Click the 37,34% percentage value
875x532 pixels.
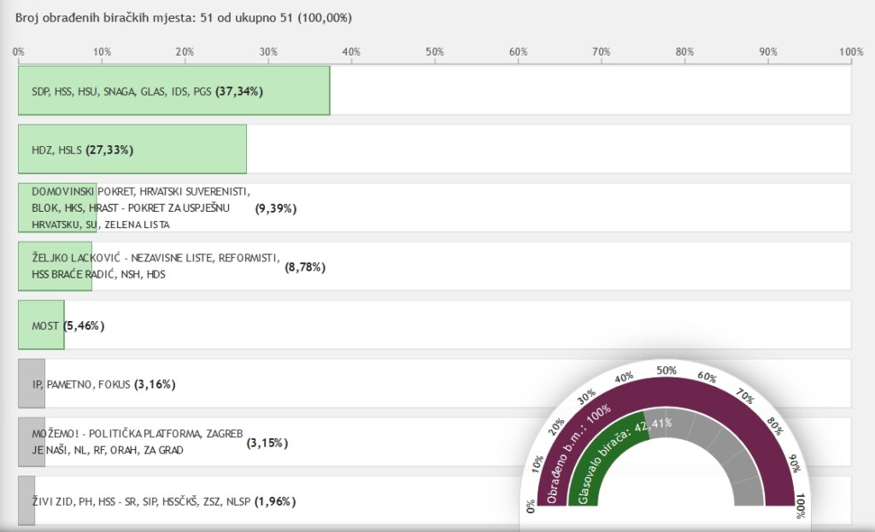pos(238,91)
